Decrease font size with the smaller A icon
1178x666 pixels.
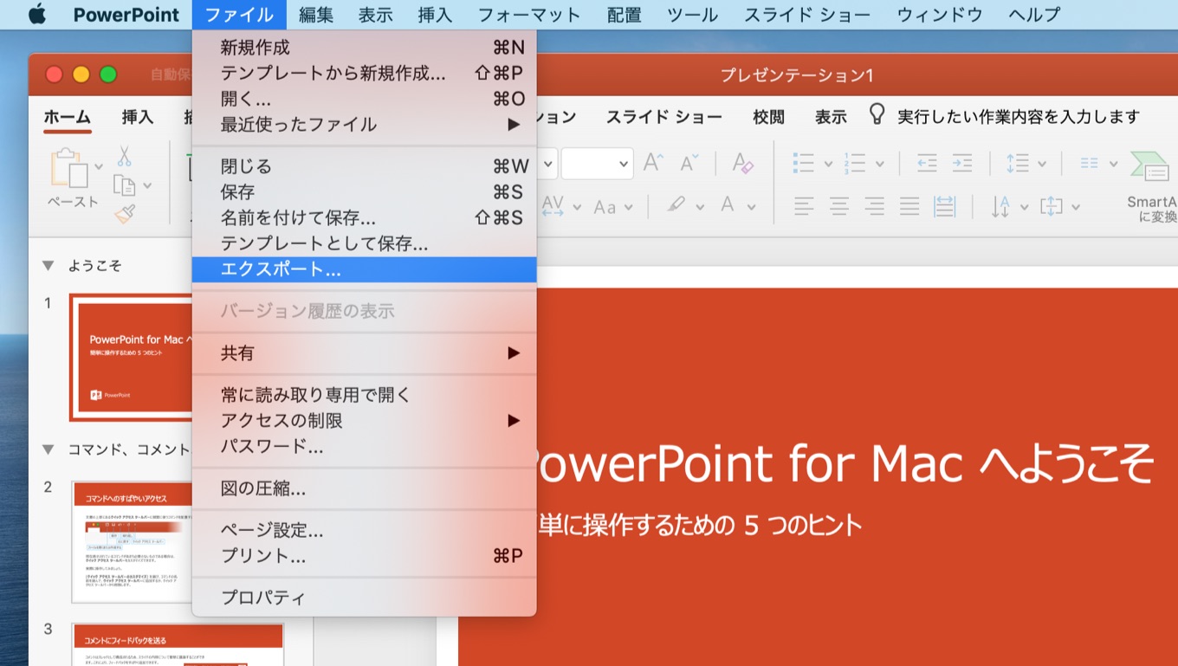tap(689, 163)
